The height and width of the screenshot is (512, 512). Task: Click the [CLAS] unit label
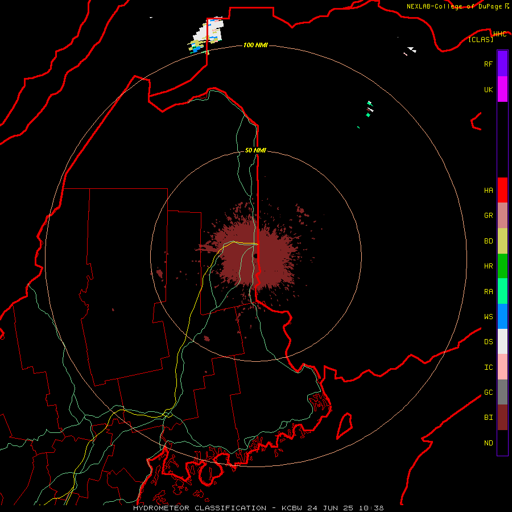[x=481, y=39]
